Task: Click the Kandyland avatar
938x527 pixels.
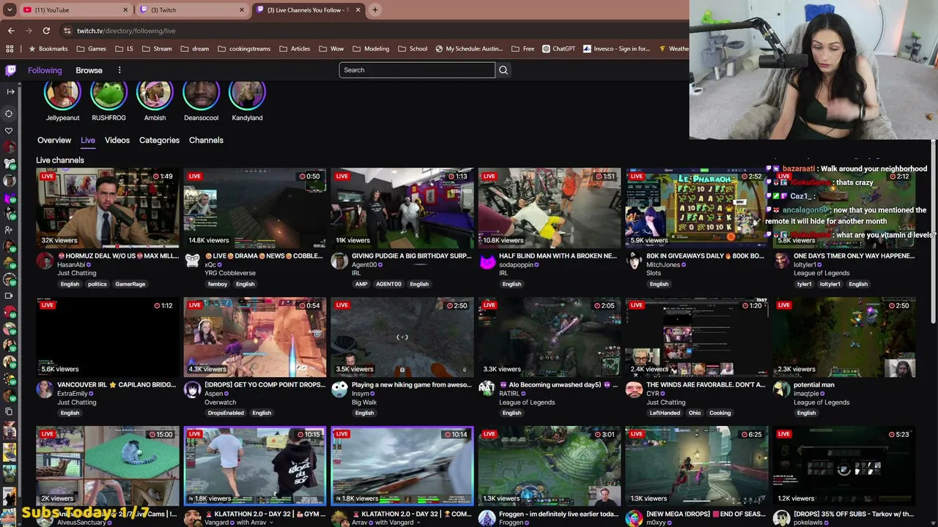Action: 247,94
